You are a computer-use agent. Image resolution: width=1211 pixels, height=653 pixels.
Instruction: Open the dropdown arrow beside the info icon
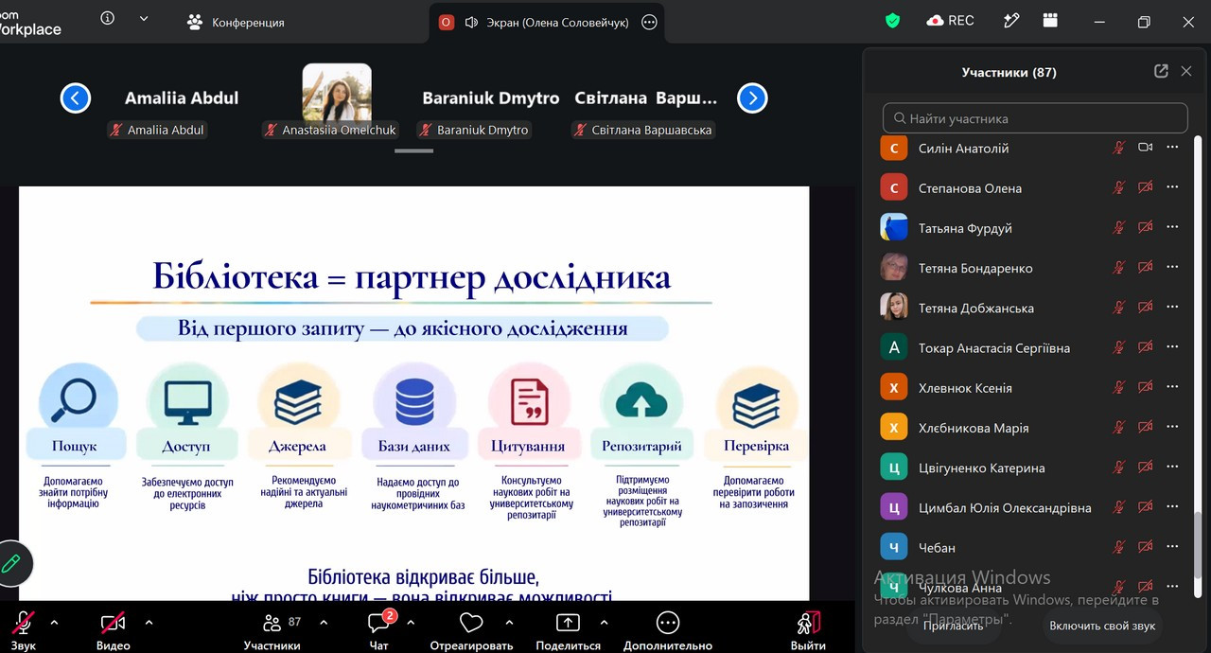point(144,18)
